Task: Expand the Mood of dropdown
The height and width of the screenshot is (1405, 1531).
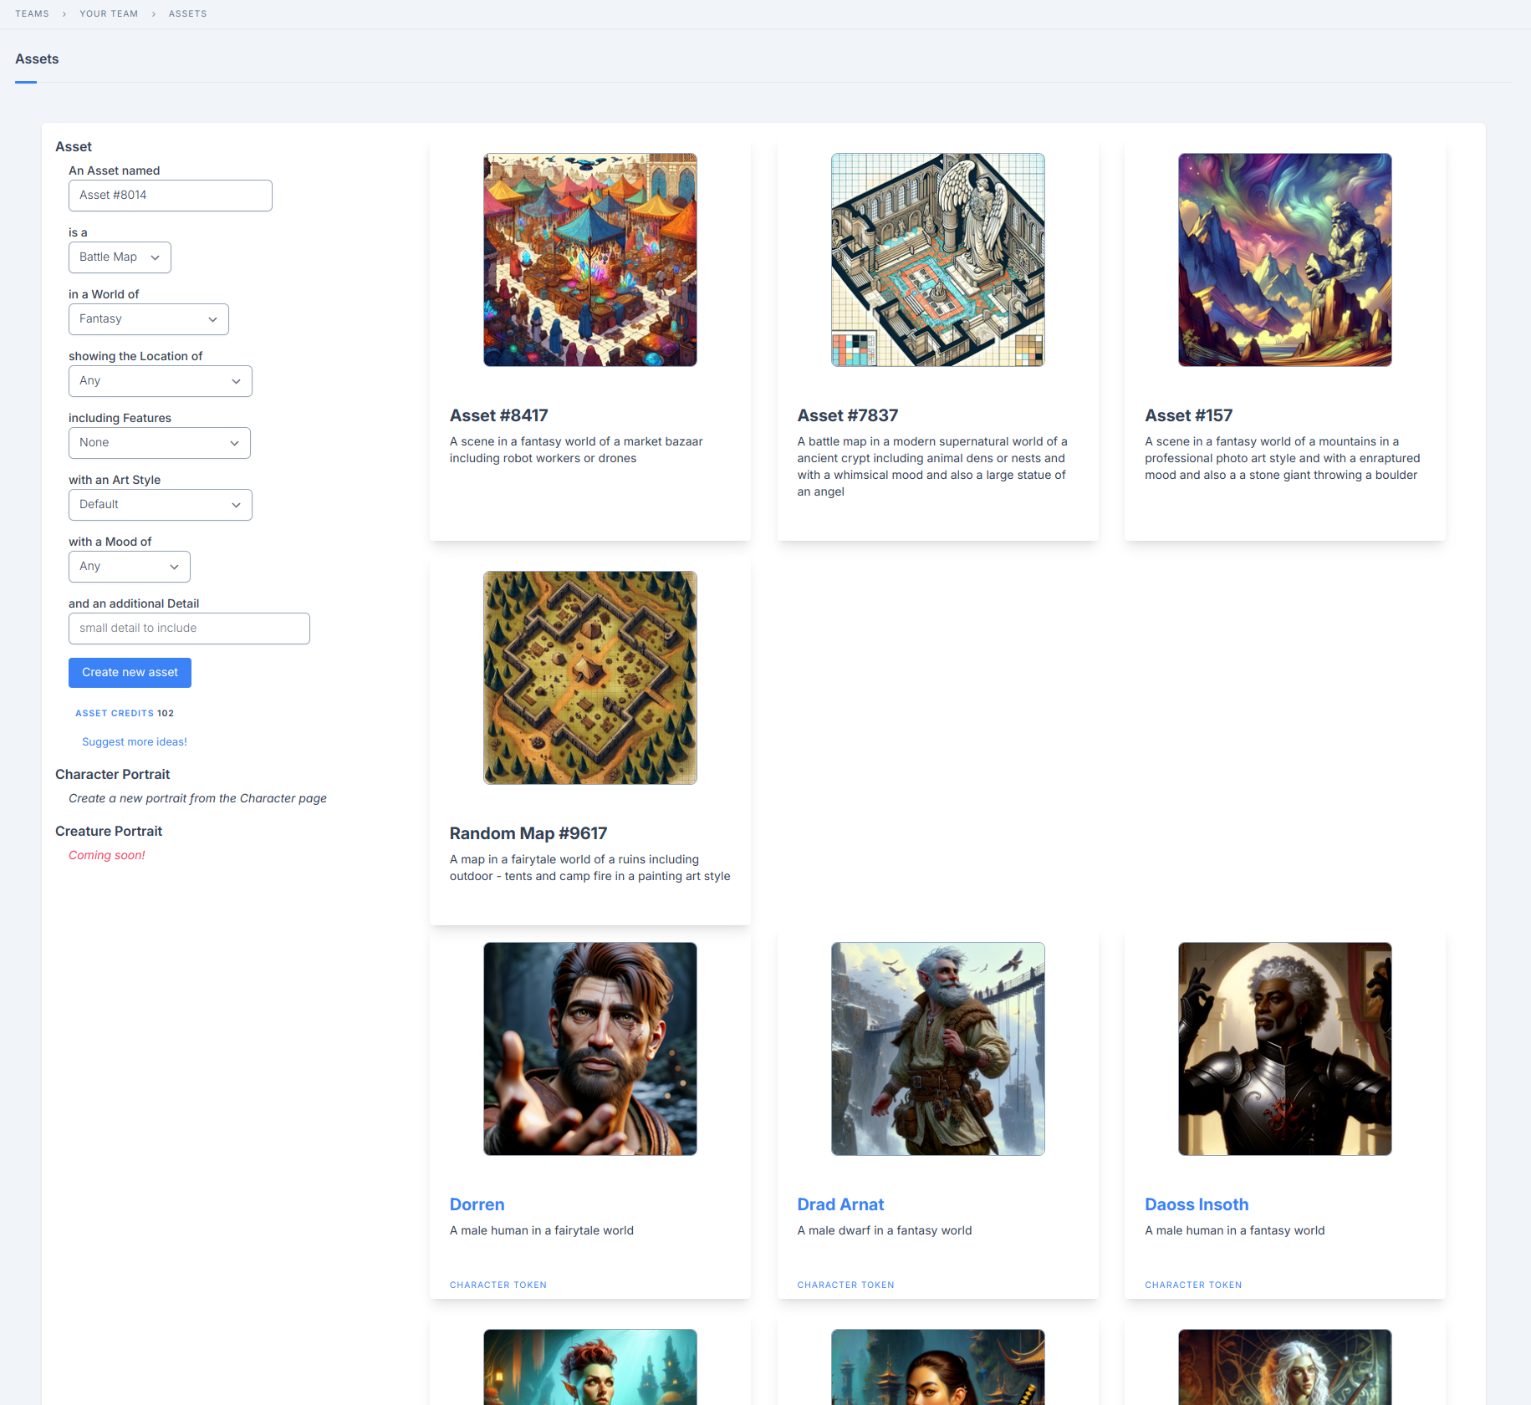Action: [129, 567]
